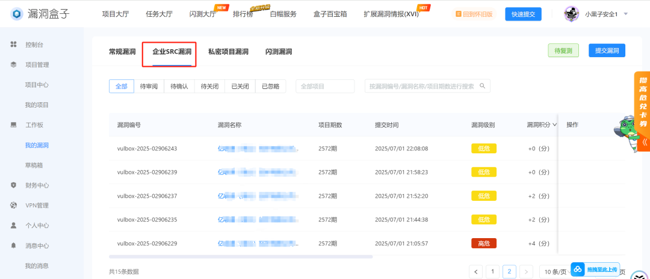Screen dimensions: 650x279
Task: Select the 待关闭 status filter
Action: pos(210,87)
